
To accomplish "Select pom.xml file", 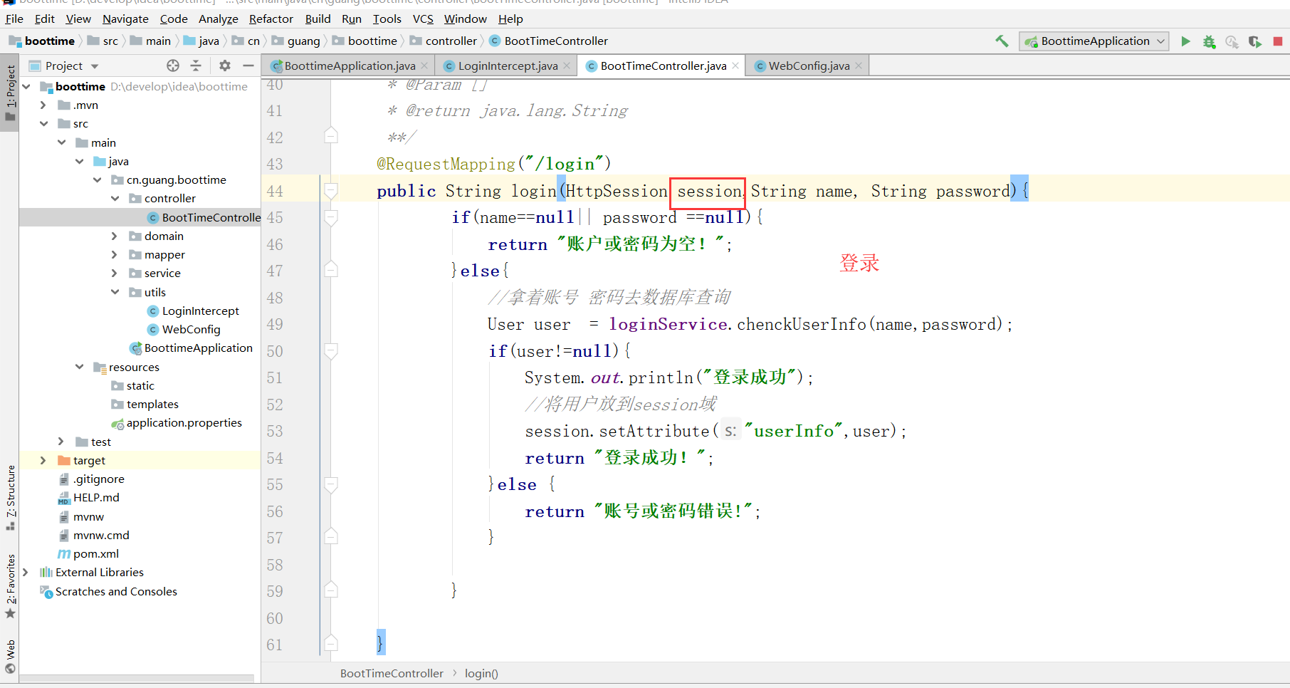I will click(88, 553).
